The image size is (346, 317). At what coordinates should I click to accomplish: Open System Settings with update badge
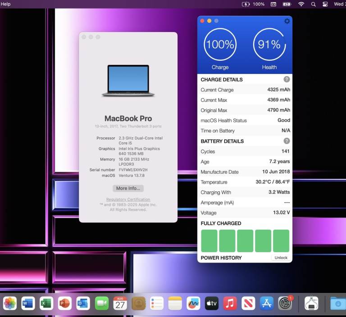285,303
